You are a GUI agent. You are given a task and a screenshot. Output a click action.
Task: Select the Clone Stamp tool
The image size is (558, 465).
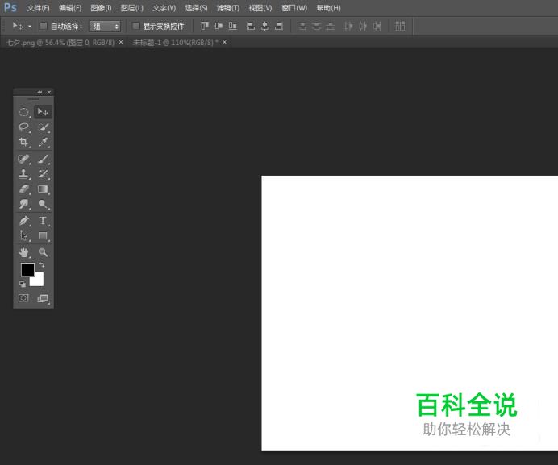click(x=24, y=174)
